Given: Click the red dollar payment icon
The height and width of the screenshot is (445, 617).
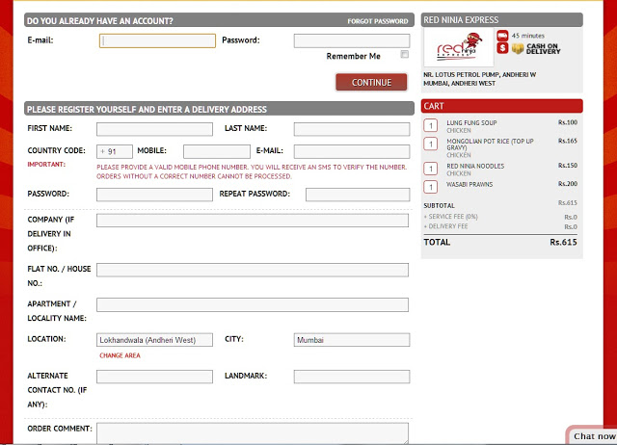Looking at the screenshot, I should pyautogui.click(x=502, y=48).
